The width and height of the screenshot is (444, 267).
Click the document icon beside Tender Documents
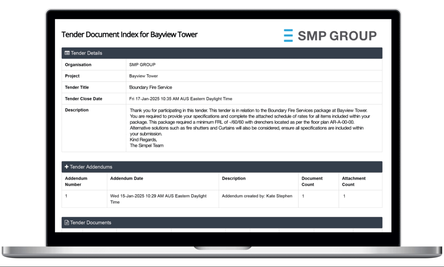point(67,223)
